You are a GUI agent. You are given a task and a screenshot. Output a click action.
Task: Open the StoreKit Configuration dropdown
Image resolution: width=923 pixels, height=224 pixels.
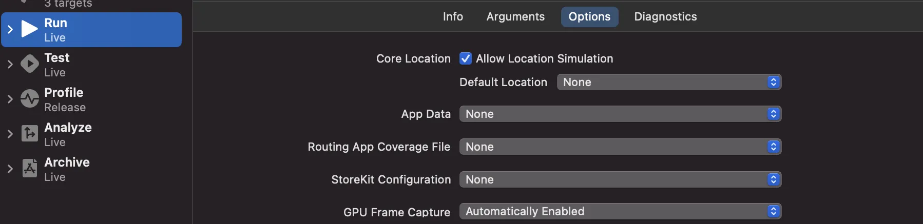point(620,179)
